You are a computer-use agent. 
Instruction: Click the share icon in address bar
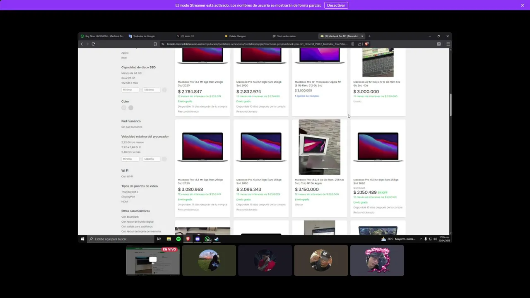[359, 44]
